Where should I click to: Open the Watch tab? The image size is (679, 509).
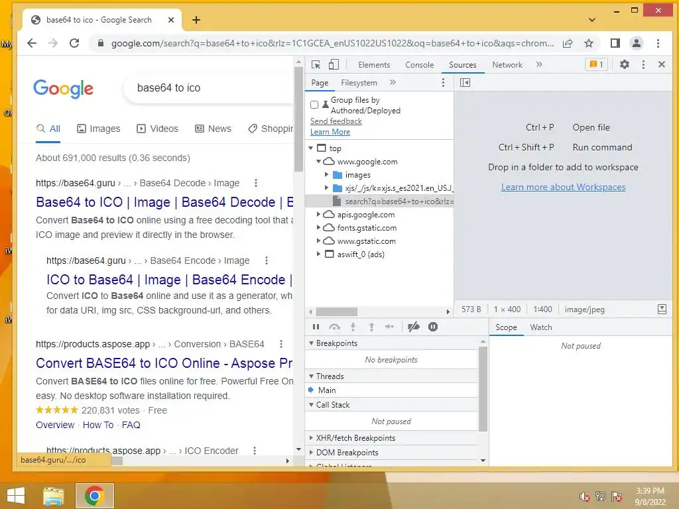(541, 327)
